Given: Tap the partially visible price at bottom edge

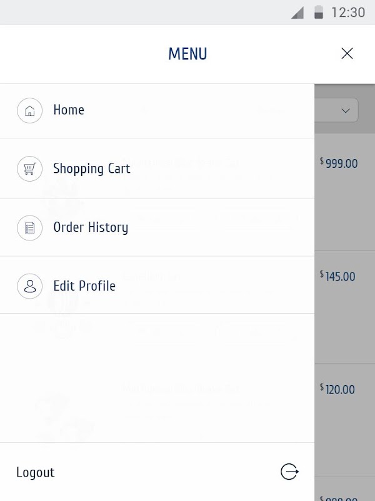Looking at the screenshot, I should (x=339, y=498).
